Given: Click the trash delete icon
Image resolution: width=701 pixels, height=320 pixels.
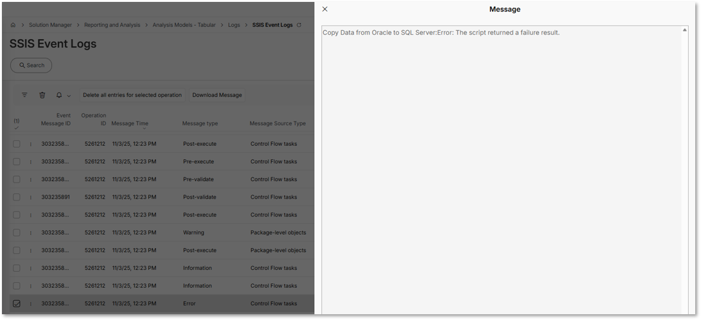Looking at the screenshot, I should 42,94.
